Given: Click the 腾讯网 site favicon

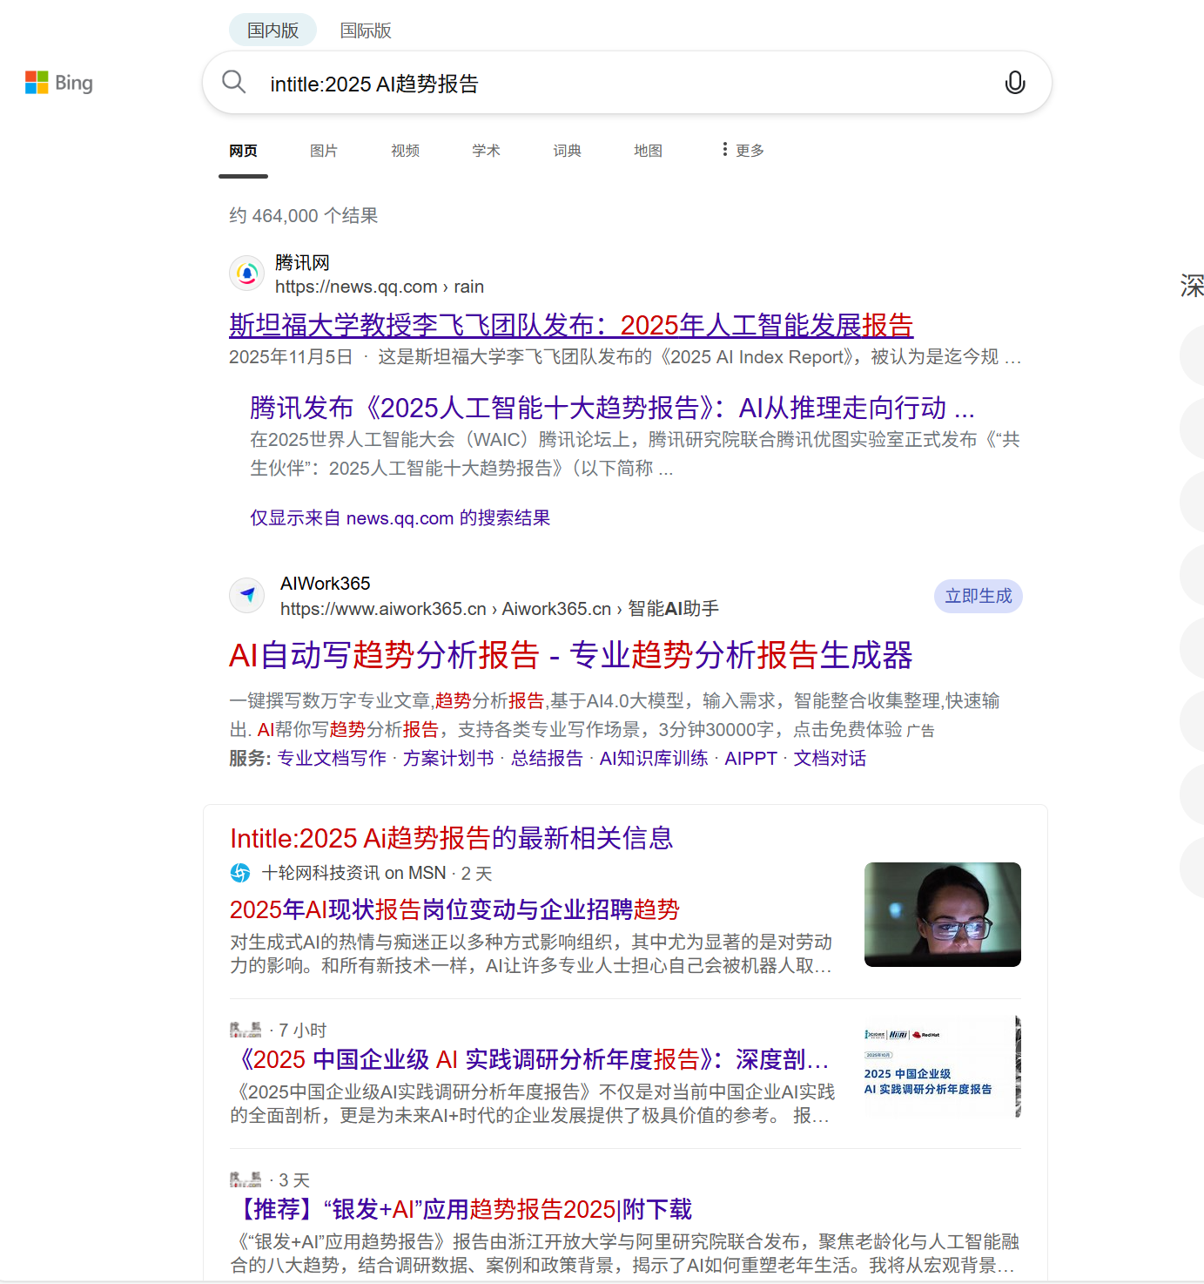Looking at the screenshot, I should point(246,273).
